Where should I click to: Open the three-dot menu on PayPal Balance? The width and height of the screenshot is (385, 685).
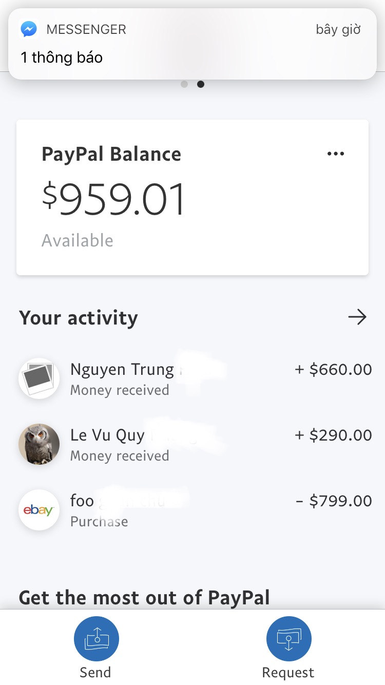(336, 154)
